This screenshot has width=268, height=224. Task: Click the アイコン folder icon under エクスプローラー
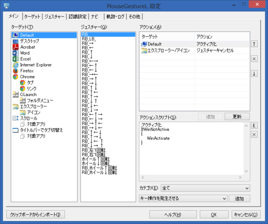22,112
